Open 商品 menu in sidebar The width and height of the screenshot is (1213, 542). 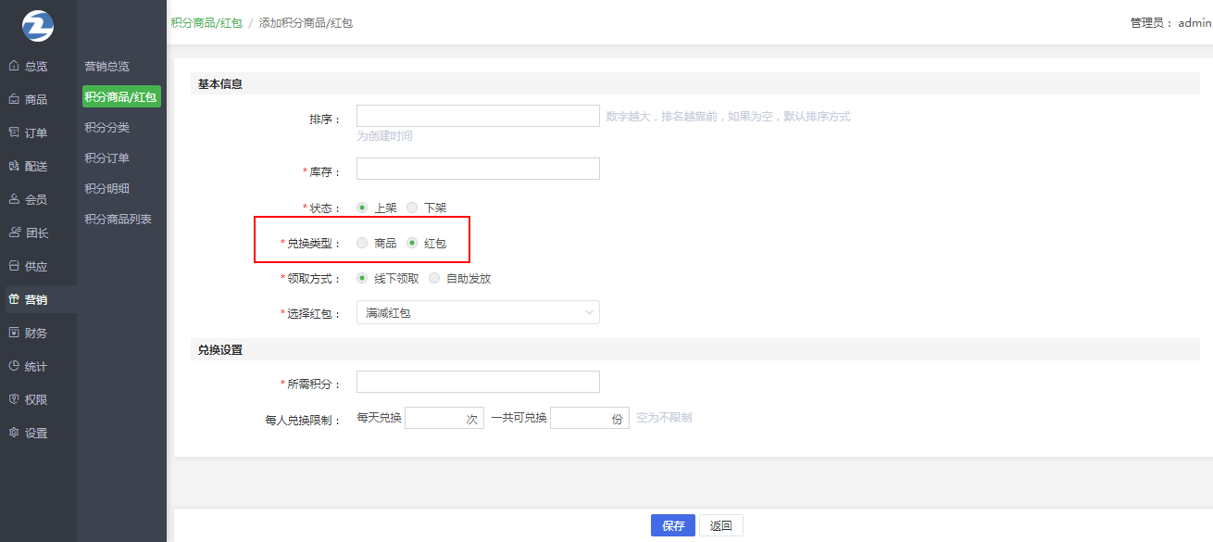[x=38, y=99]
